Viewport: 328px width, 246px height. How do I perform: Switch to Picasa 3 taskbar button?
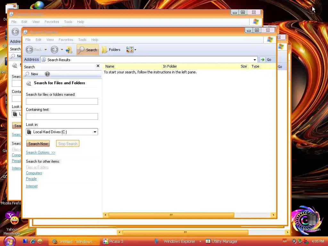coord(113,242)
